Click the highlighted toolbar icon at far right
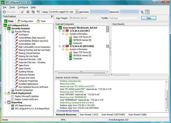 coord(147,12)
